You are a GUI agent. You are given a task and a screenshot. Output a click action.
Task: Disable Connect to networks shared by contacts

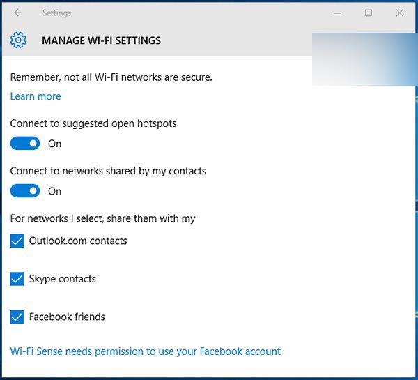[25, 191]
